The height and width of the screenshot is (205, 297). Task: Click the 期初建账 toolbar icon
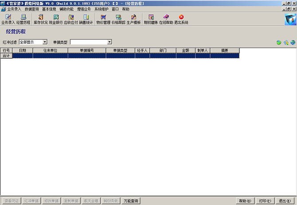(151, 19)
